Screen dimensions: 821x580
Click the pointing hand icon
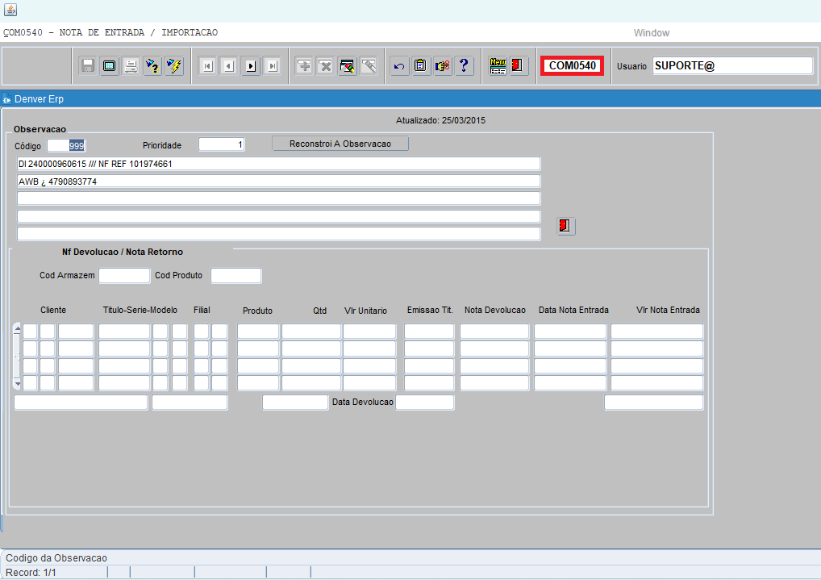pyautogui.click(x=443, y=66)
